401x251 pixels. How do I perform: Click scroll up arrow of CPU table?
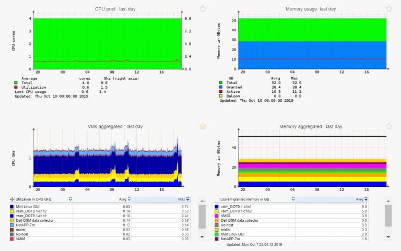coord(202,201)
